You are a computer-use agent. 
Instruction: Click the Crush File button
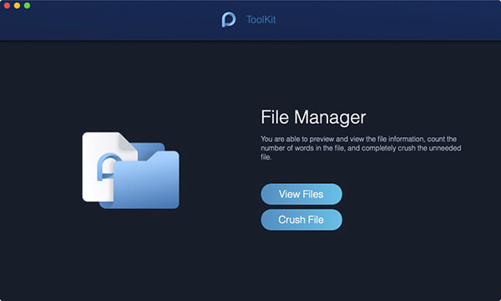(301, 220)
